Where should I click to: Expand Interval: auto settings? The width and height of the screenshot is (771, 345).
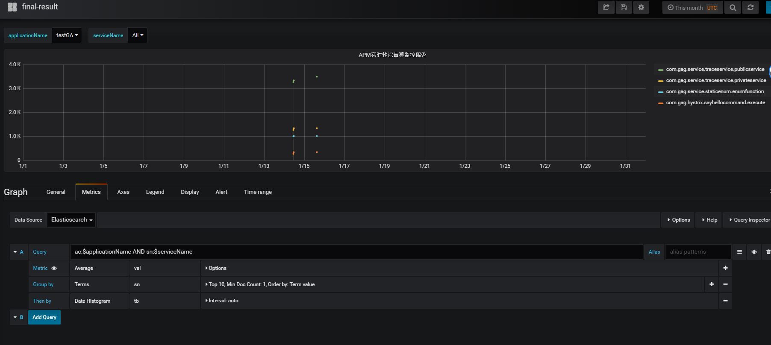222,301
